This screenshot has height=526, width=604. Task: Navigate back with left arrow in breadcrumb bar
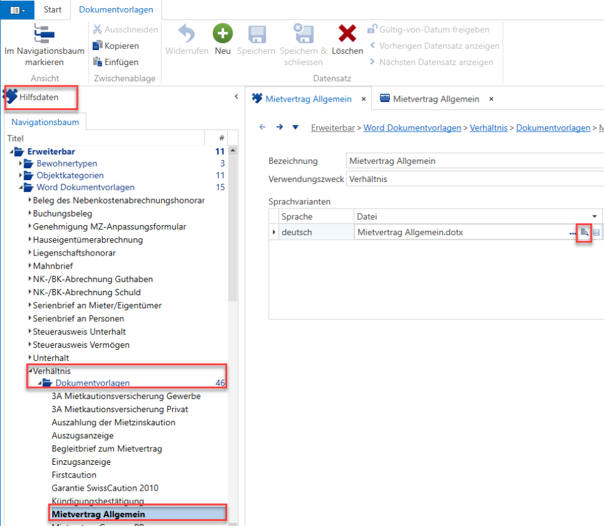tap(262, 127)
